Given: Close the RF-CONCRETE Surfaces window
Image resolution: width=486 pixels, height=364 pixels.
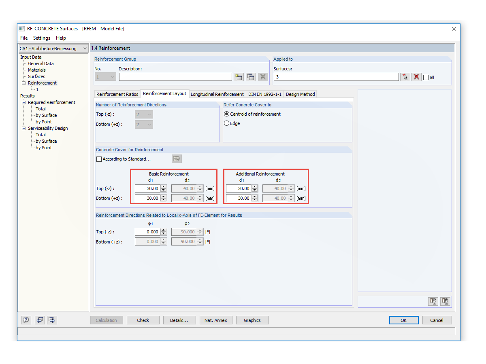Looking at the screenshot, I should pos(454,29).
